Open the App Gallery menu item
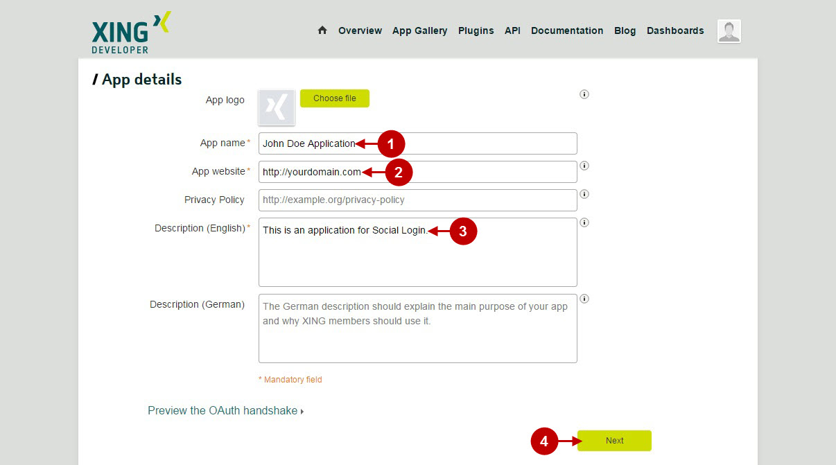Viewport: 836px width, 465px height. 420,30
